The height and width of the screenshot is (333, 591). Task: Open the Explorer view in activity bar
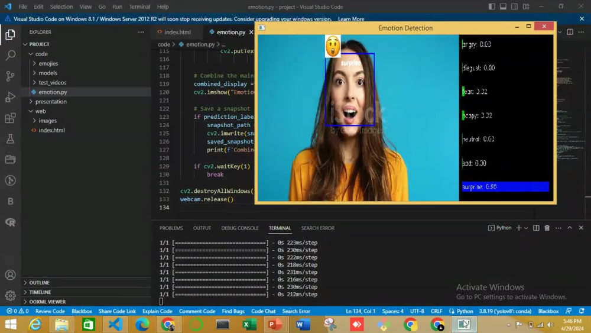coord(10,35)
